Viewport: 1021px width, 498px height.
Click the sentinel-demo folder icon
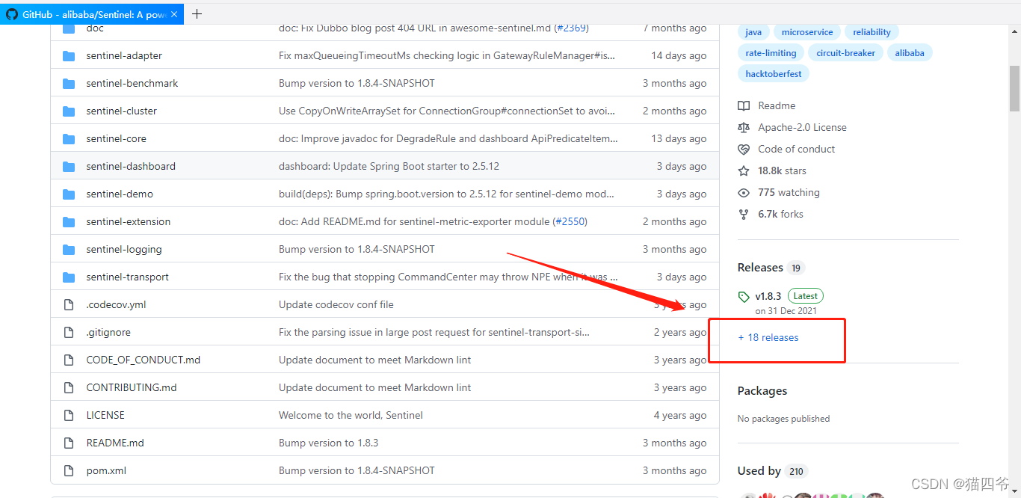coord(69,194)
